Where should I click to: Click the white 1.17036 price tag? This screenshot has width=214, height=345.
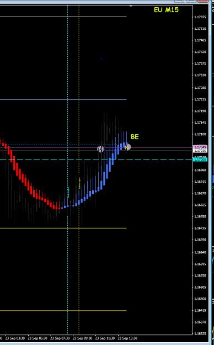click(x=200, y=151)
